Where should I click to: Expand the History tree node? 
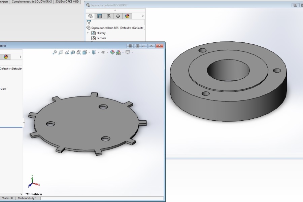click(x=88, y=33)
